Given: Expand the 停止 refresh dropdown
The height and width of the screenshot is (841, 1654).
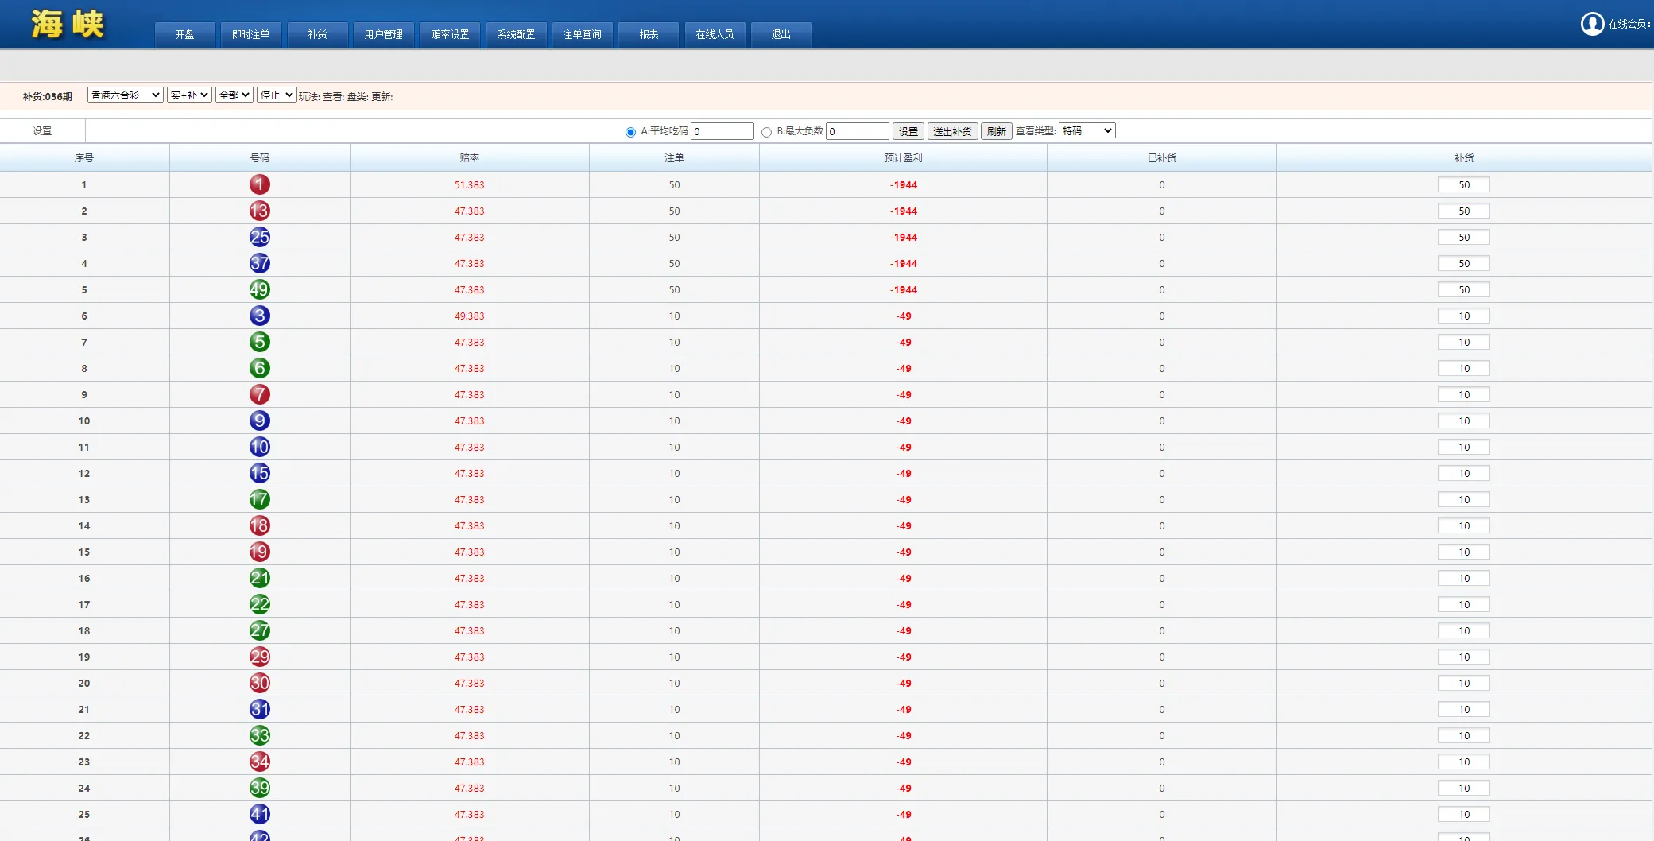Looking at the screenshot, I should 277,95.
